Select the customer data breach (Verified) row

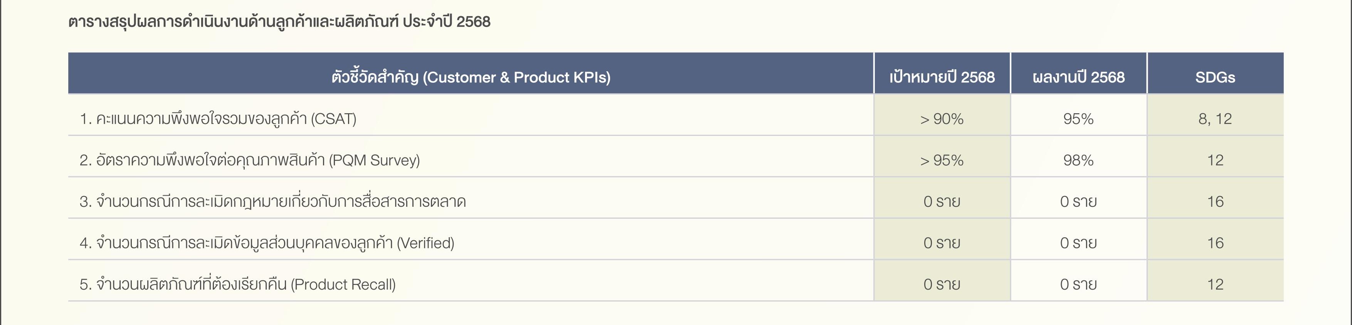(x=676, y=243)
